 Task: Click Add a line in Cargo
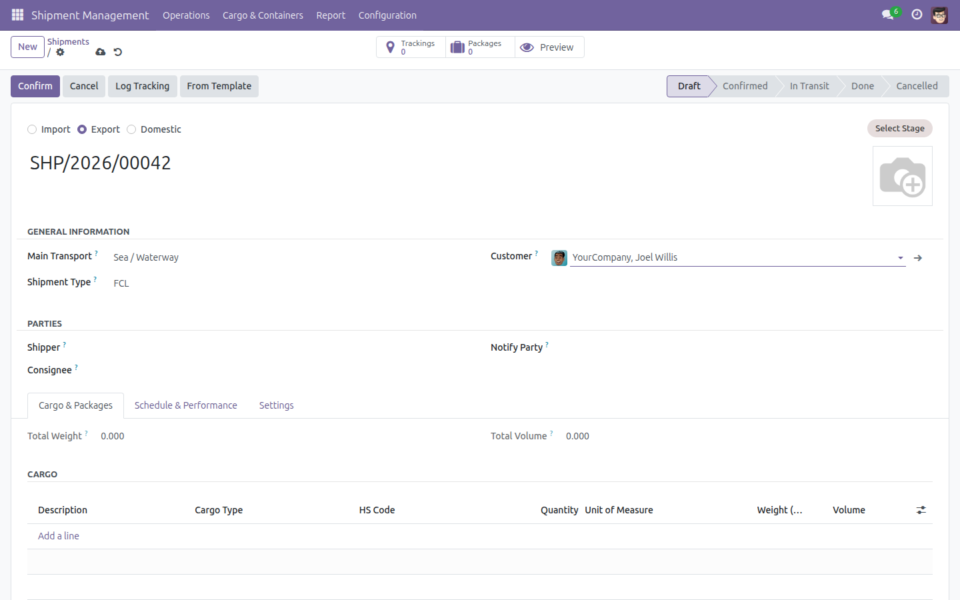(59, 536)
